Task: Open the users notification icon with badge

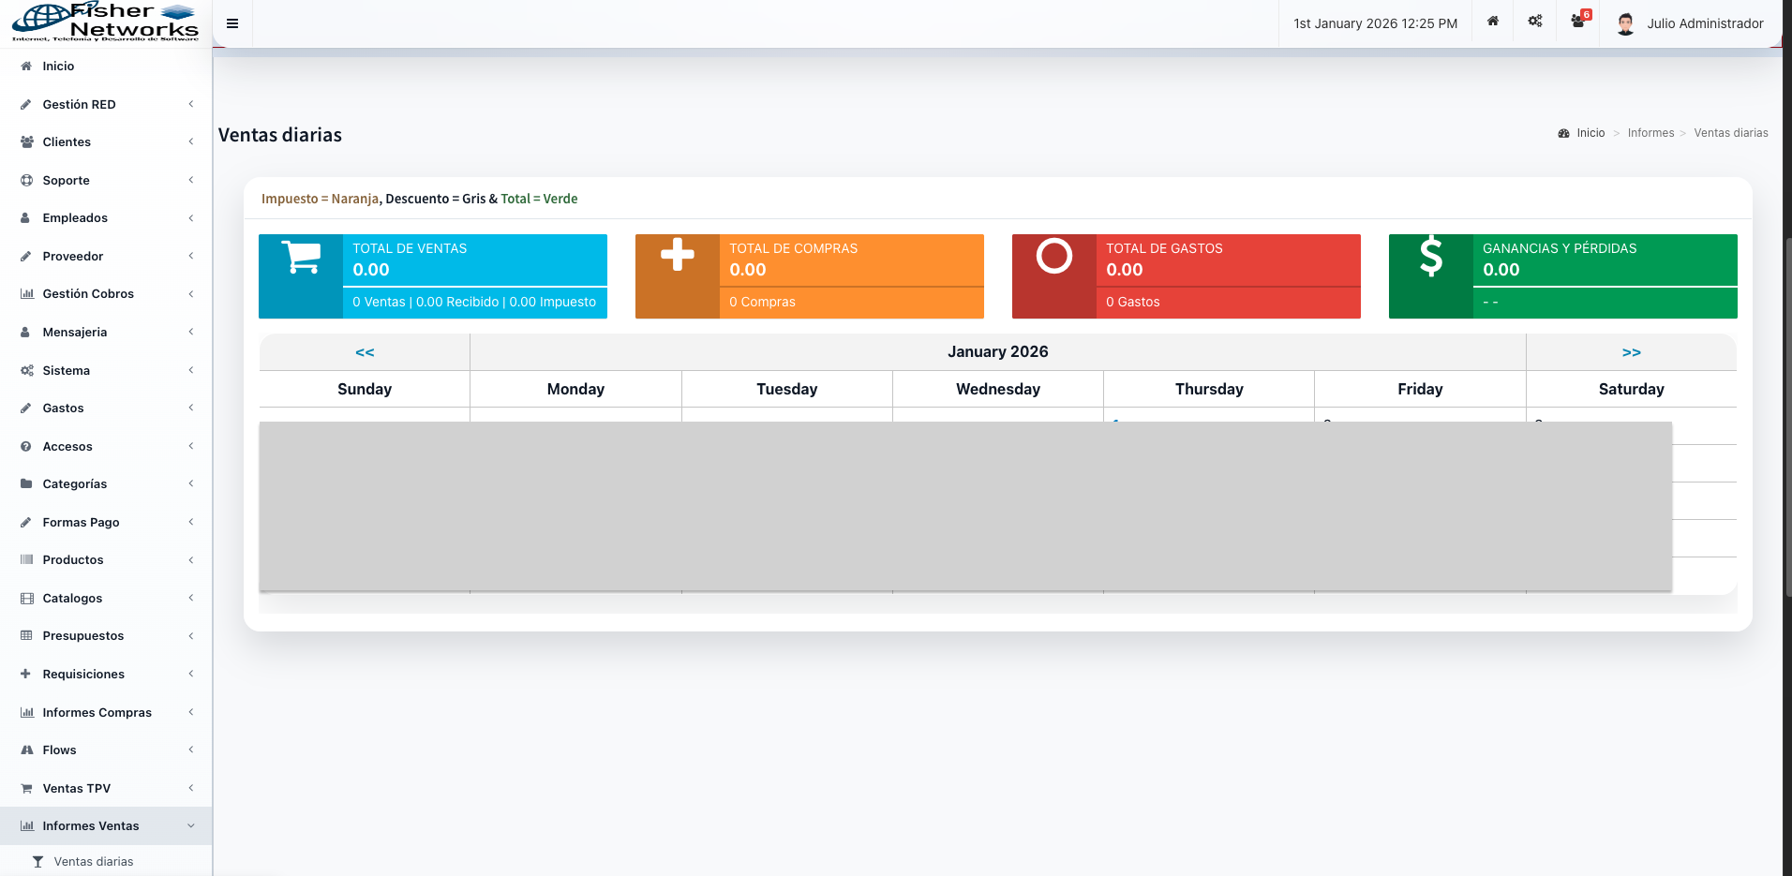Action: pyautogui.click(x=1578, y=22)
